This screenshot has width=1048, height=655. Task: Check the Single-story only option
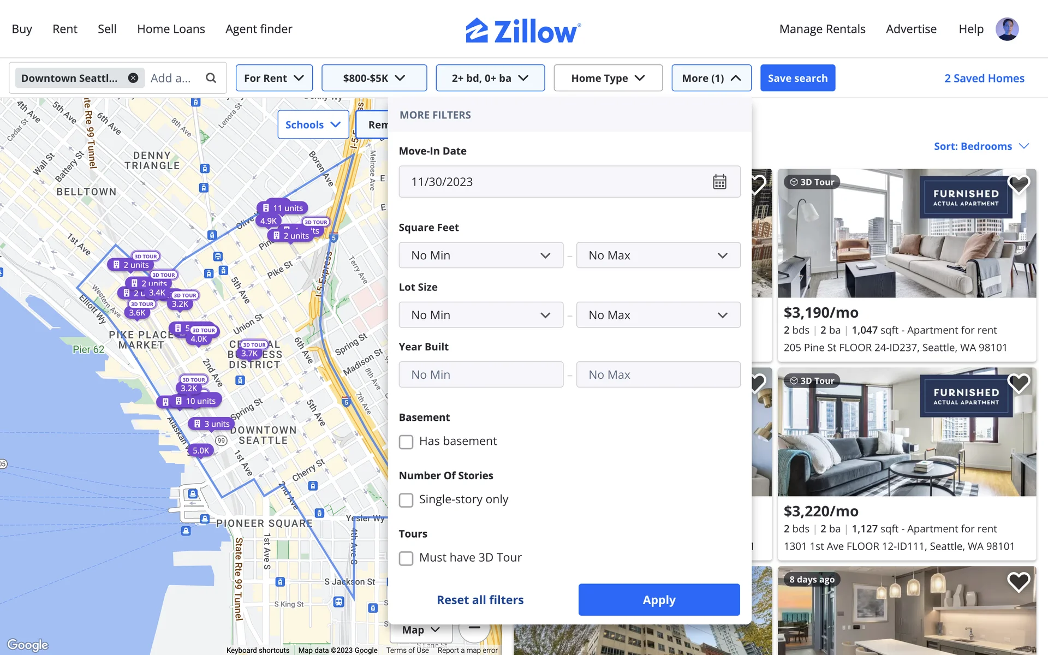pyautogui.click(x=406, y=500)
